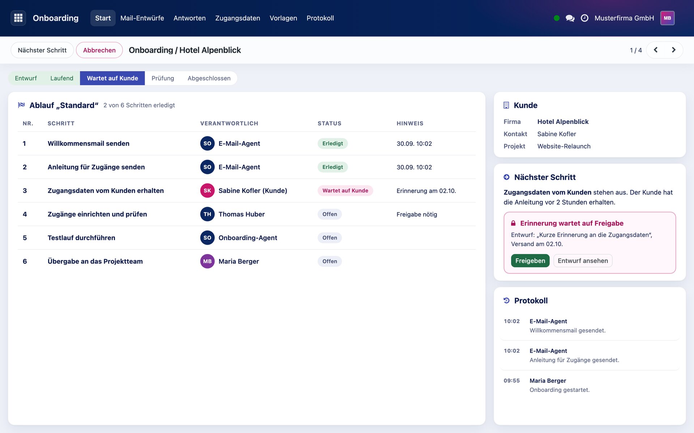
Task: Select the Prüfung status stage
Action: pos(163,78)
